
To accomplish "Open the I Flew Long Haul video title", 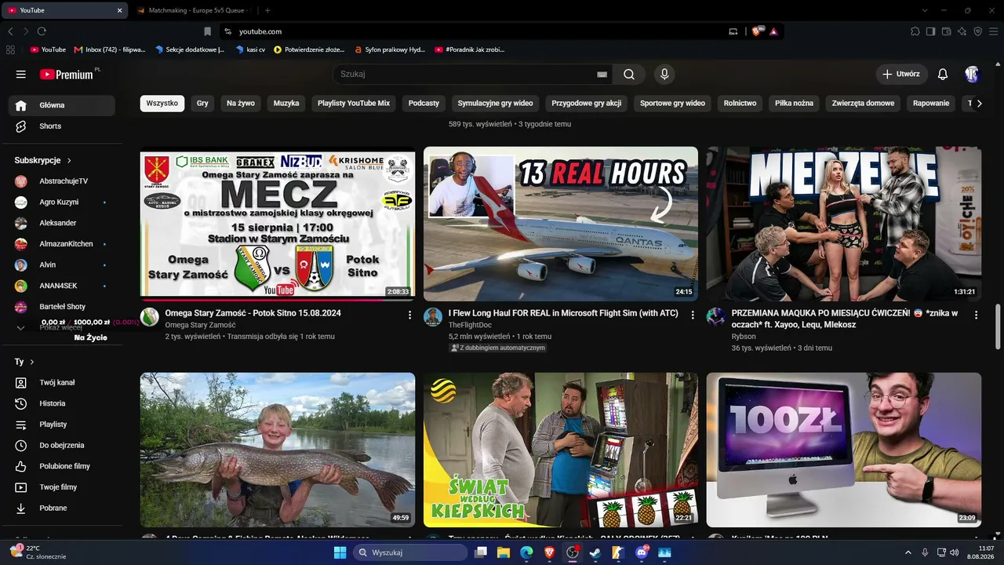I will (563, 313).
